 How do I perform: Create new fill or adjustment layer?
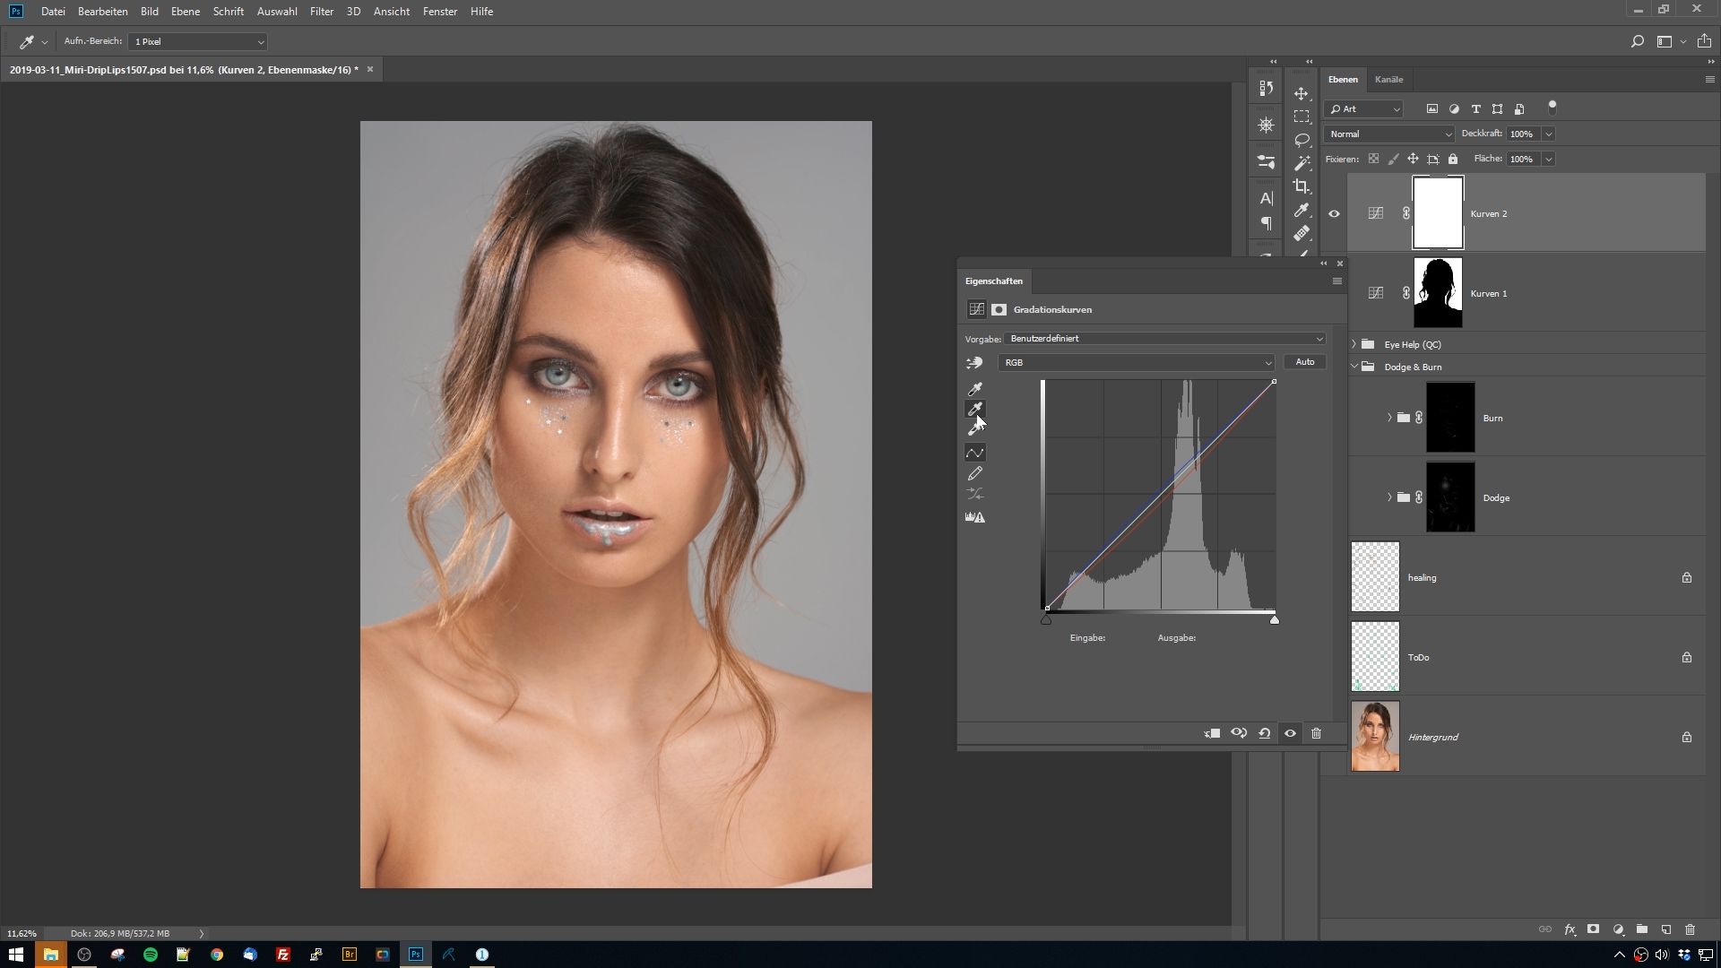[x=1618, y=929]
